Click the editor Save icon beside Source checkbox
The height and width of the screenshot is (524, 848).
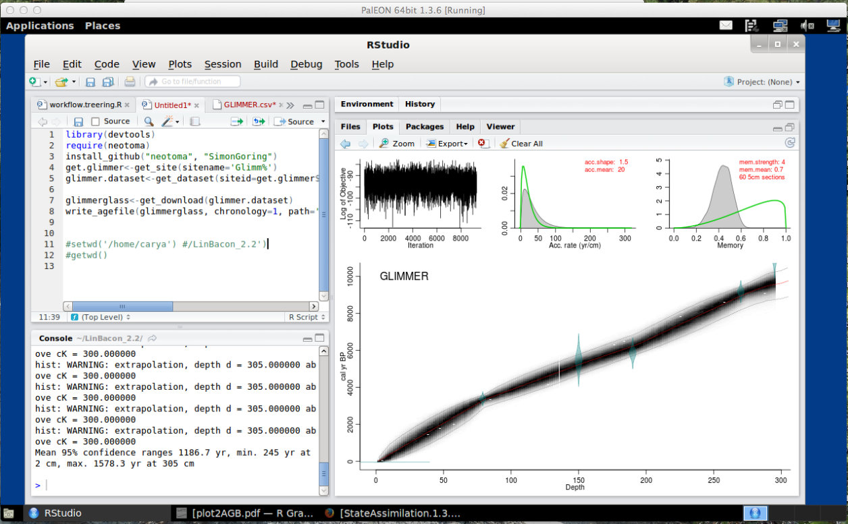(x=78, y=121)
